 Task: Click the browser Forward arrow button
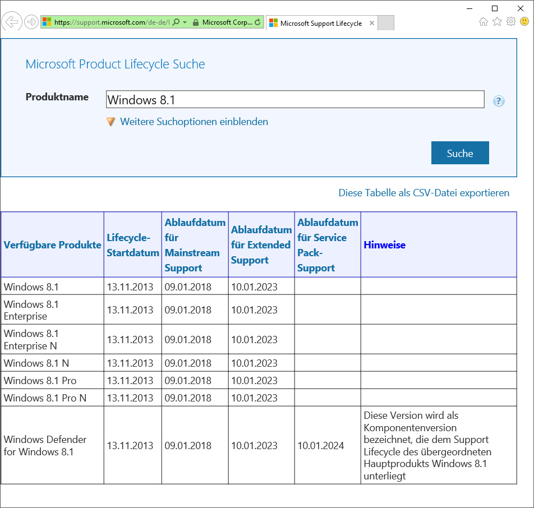click(31, 22)
